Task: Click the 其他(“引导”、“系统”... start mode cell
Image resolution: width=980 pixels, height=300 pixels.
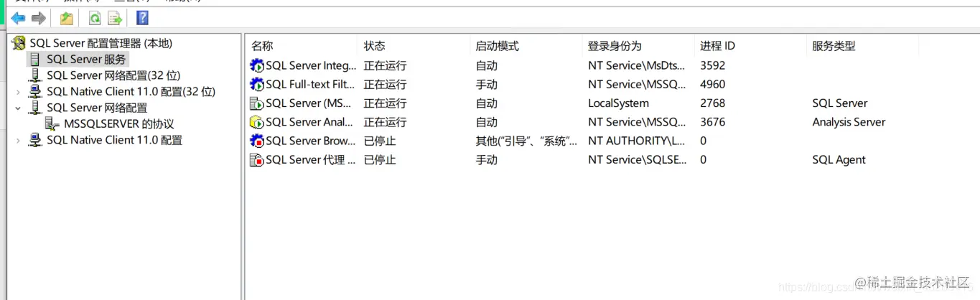Action: click(526, 141)
